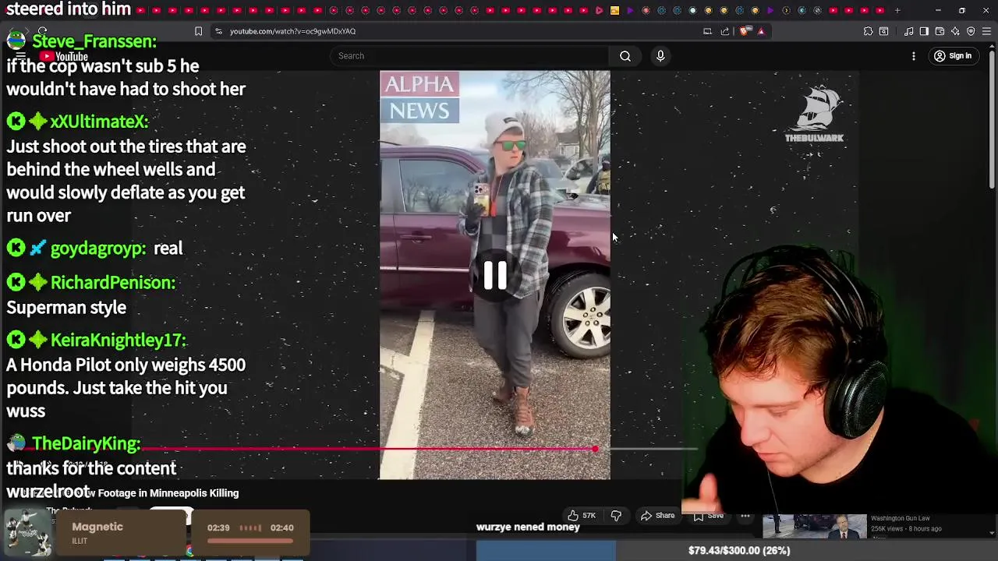Click the Sign in button
Viewport: 998px width, 561px height.
953,56
